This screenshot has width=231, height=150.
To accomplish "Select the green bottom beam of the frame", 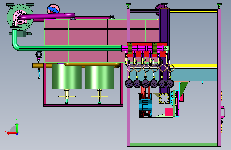I will [174, 145].
